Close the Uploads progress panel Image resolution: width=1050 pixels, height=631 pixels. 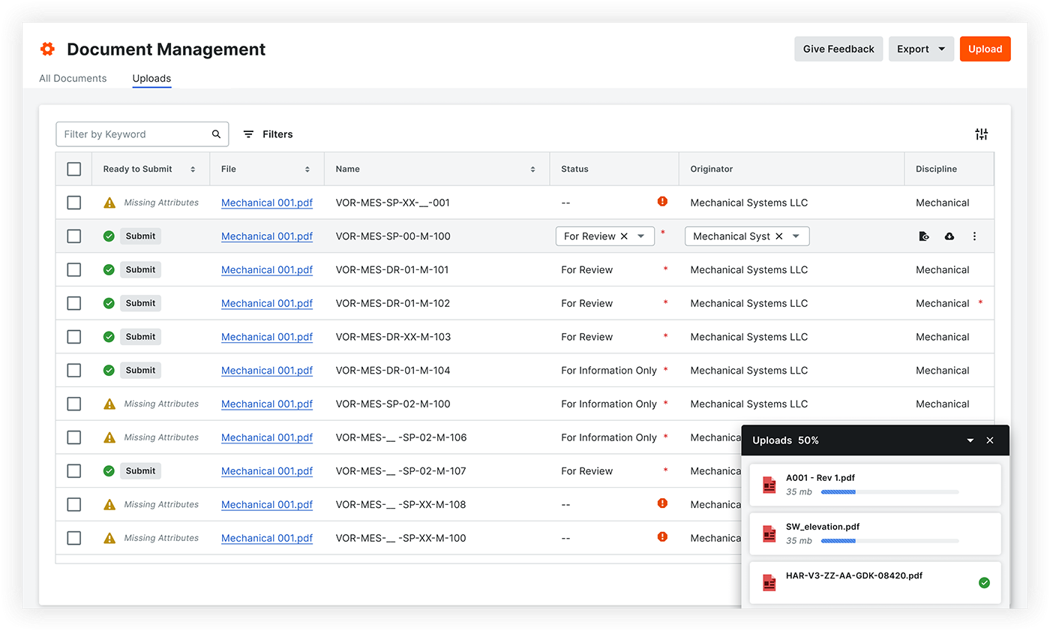(x=989, y=440)
